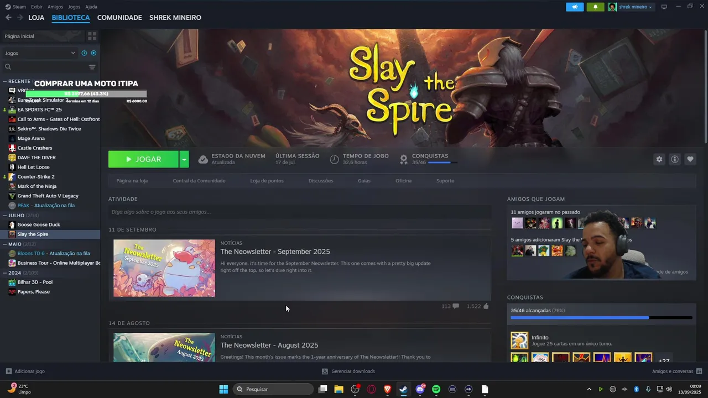
Task: Go forward with the right arrow
Action: [x=20, y=18]
